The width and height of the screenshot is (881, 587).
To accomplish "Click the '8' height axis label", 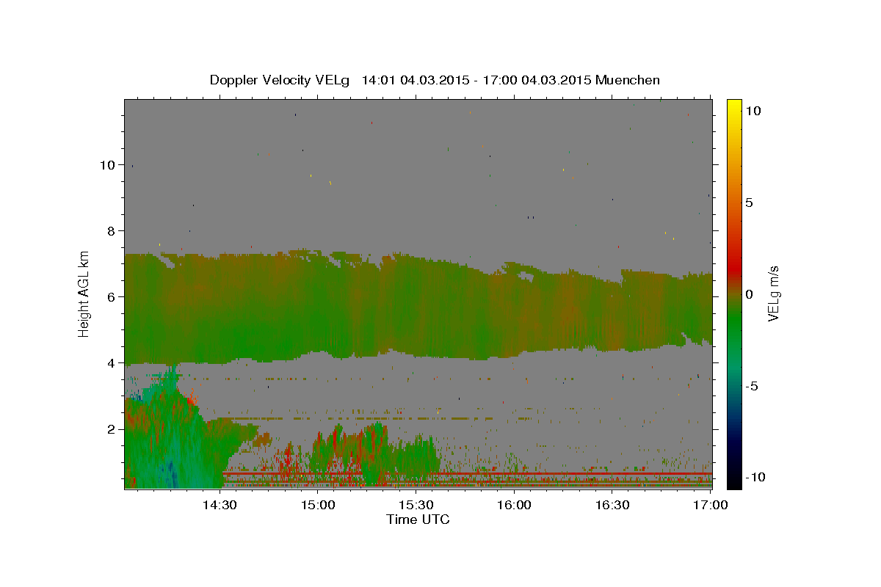I will [x=110, y=231].
